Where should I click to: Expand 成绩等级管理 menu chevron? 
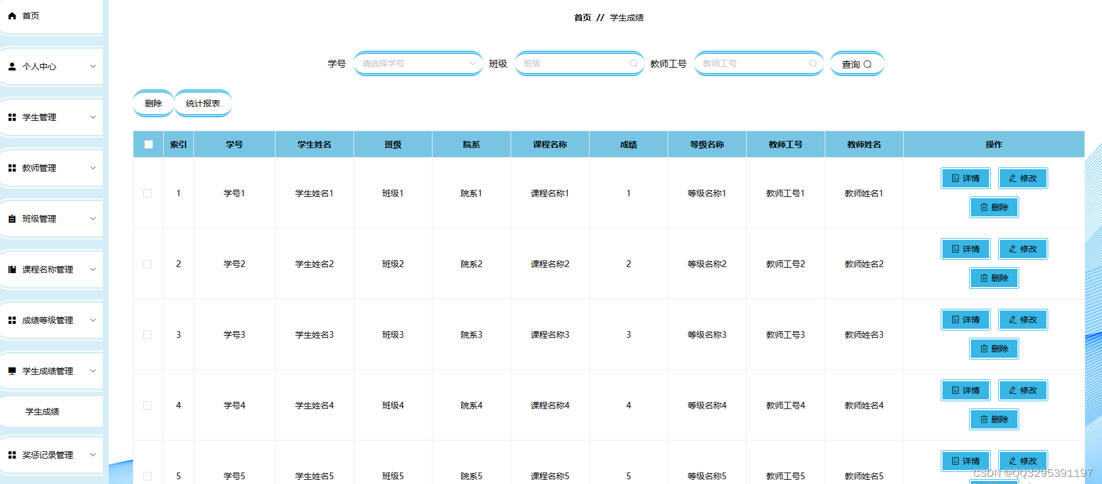[93, 320]
